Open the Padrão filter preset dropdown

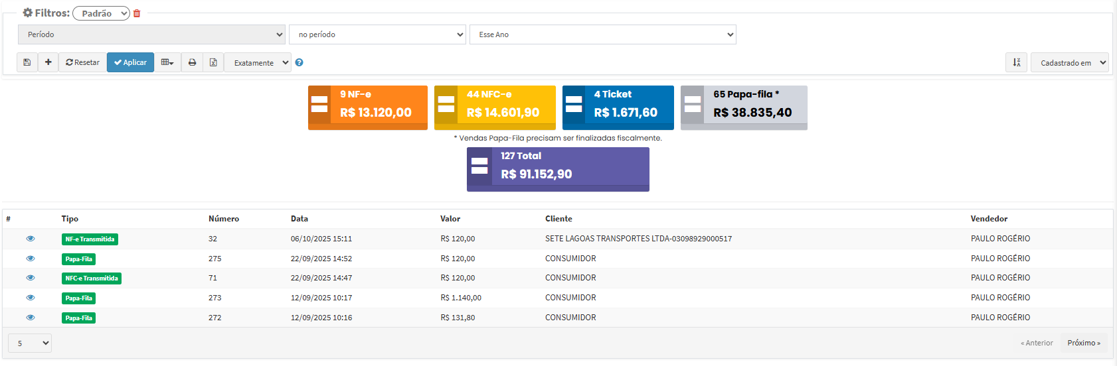coord(101,13)
